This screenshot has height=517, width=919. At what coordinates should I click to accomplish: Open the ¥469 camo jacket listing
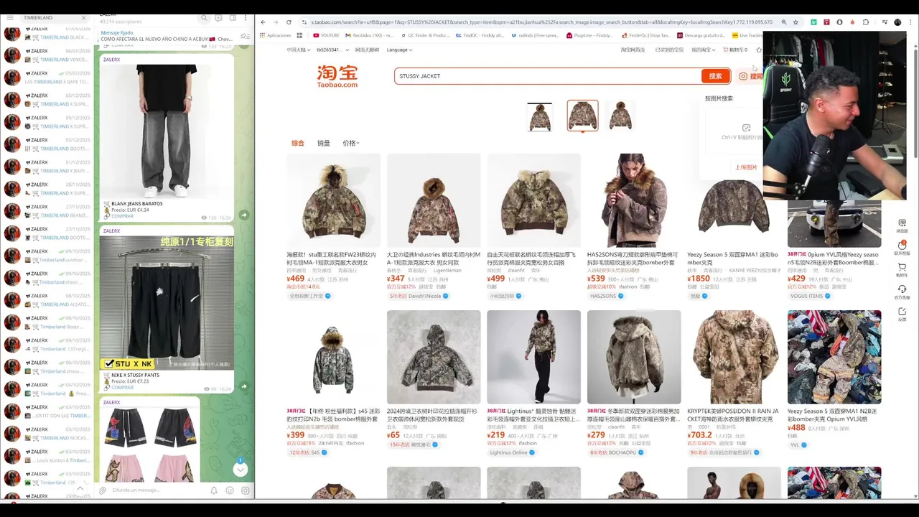(333, 226)
